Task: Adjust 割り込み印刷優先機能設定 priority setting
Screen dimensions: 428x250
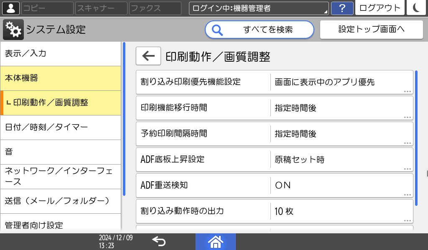Action: (x=275, y=82)
